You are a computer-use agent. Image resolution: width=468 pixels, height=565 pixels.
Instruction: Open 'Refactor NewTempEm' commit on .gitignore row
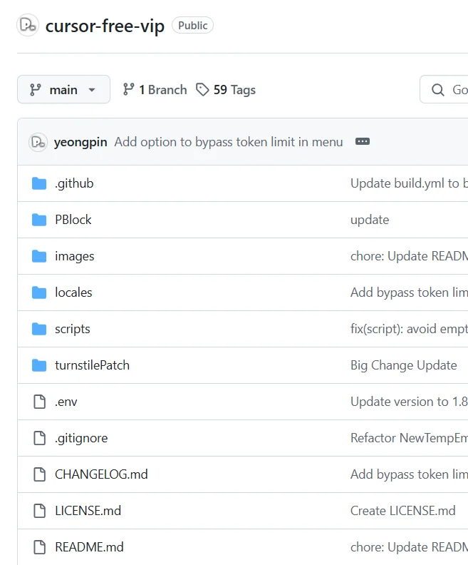tap(409, 438)
